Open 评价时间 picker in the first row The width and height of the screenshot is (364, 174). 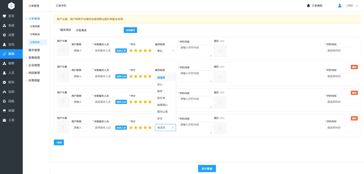click(x=341, y=50)
